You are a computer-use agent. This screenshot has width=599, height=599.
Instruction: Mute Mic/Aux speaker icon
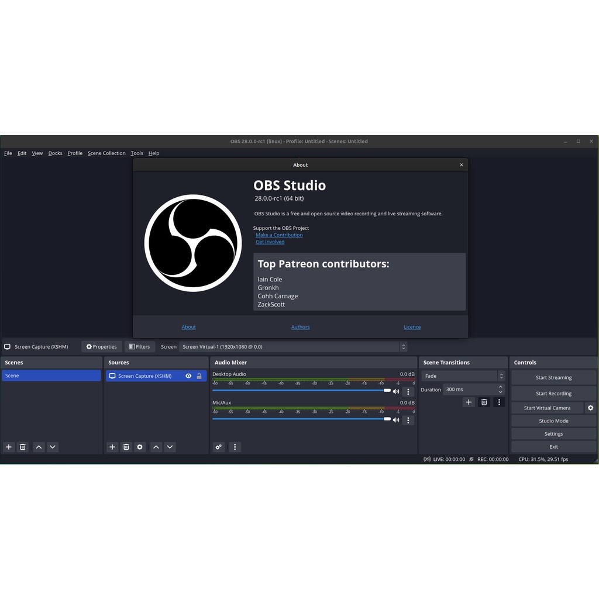click(396, 420)
